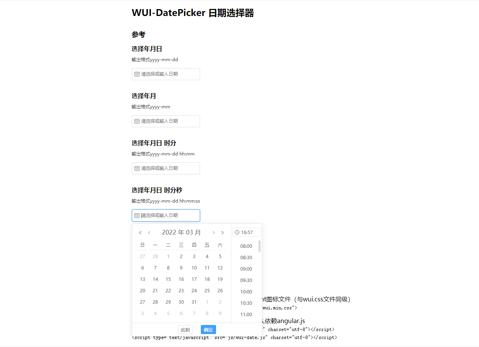Click the 此刻 (now) button

click(x=186, y=330)
